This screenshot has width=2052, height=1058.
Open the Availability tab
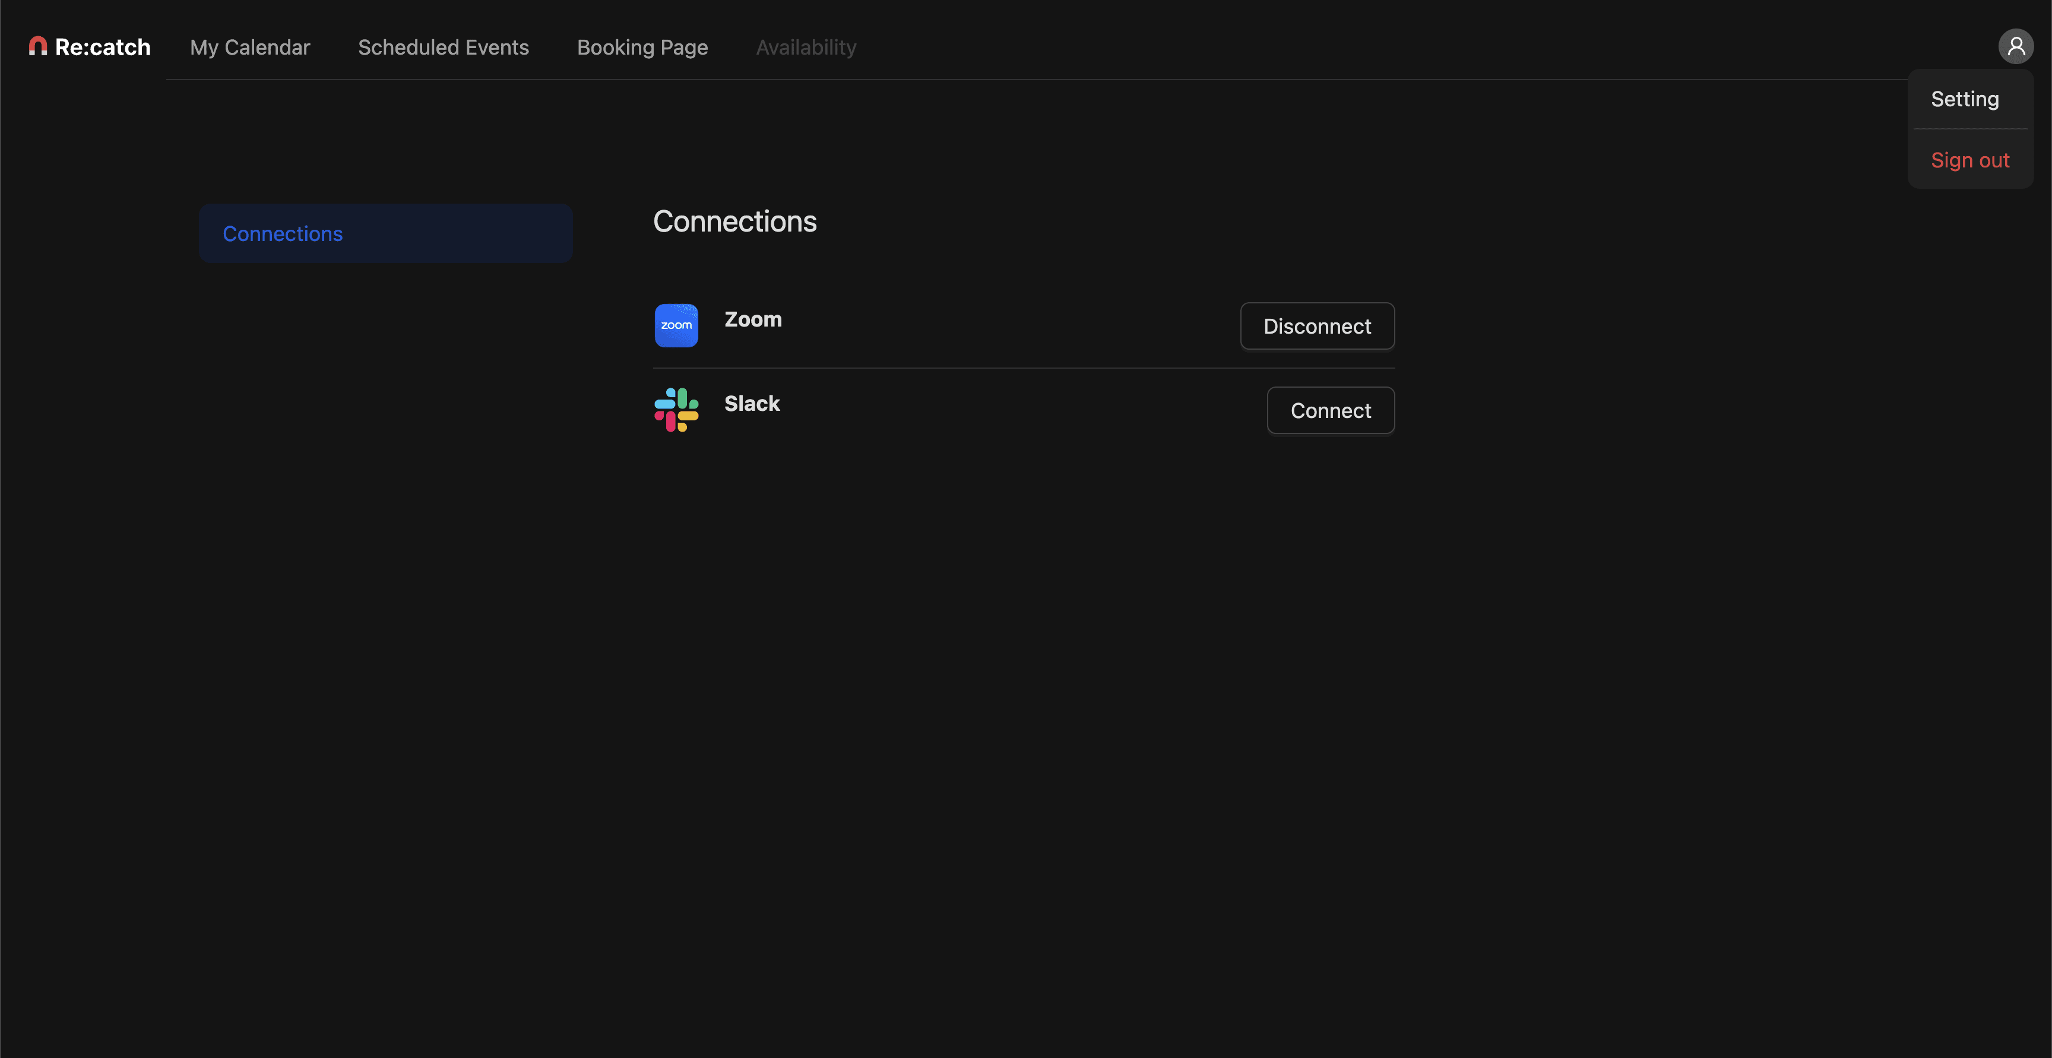pyautogui.click(x=805, y=48)
